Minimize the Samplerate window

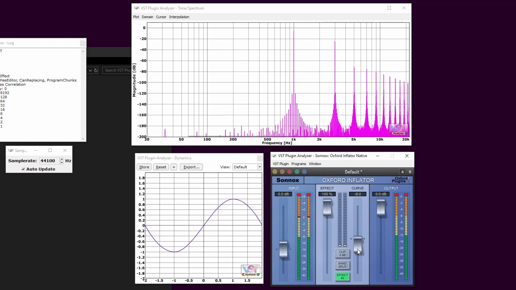tap(35, 151)
